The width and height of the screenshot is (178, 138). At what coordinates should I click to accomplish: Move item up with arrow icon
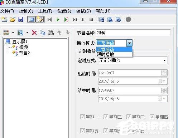(59, 33)
